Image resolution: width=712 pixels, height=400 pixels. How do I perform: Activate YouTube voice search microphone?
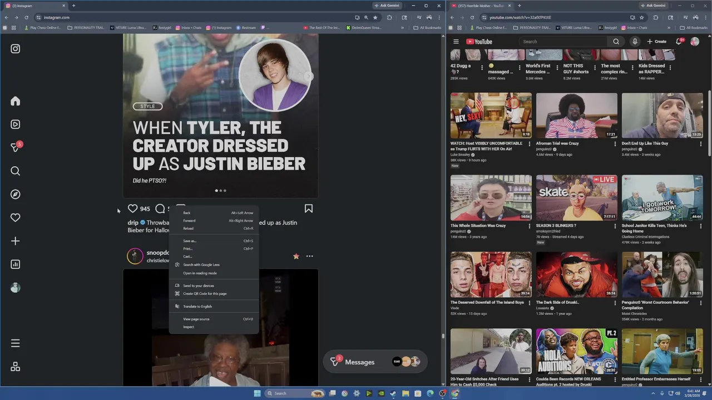[x=635, y=42]
